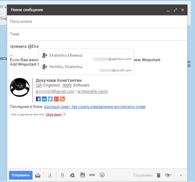Click the Отправить send button
The height and width of the screenshot is (182, 195).
pyautogui.click(x=21, y=175)
